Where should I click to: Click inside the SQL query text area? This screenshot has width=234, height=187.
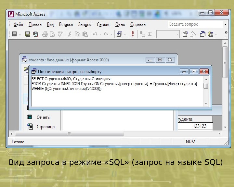tap(117, 91)
